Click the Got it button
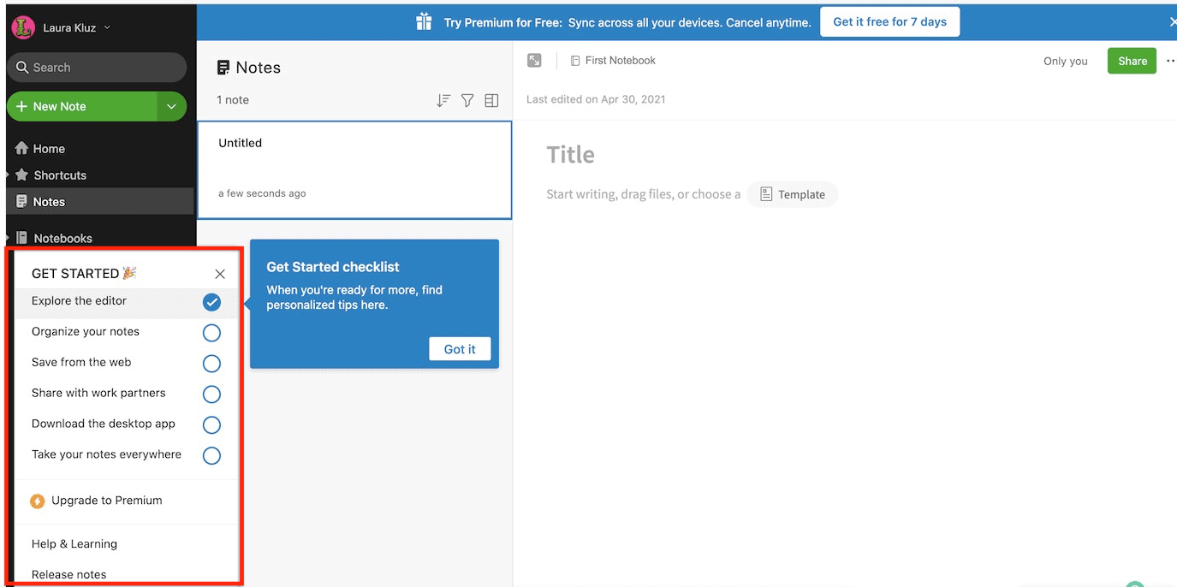The width and height of the screenshot is (1177, 587). click(x=460, y=349)
